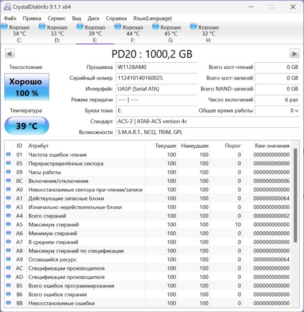304x312 pixels.
Task: Go to previous disk arrow
Action: coord(10,54)
